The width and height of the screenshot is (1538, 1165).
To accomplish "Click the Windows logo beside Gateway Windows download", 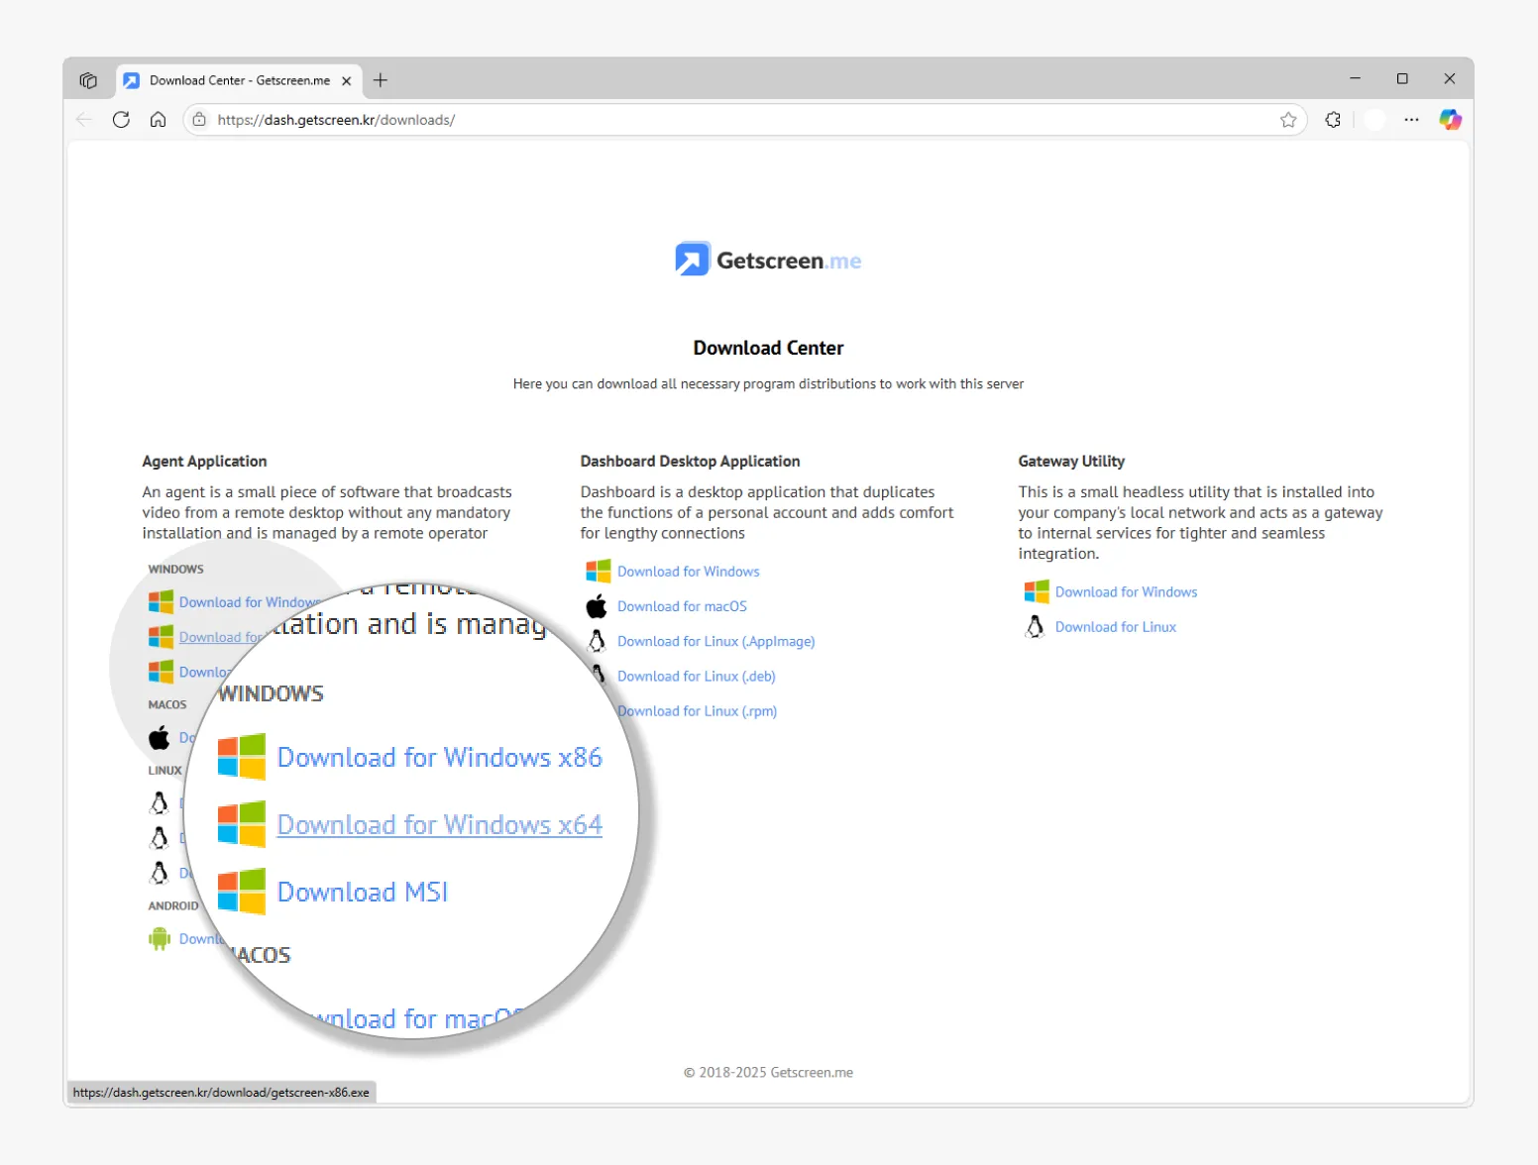I will (x=1036, y=591).
